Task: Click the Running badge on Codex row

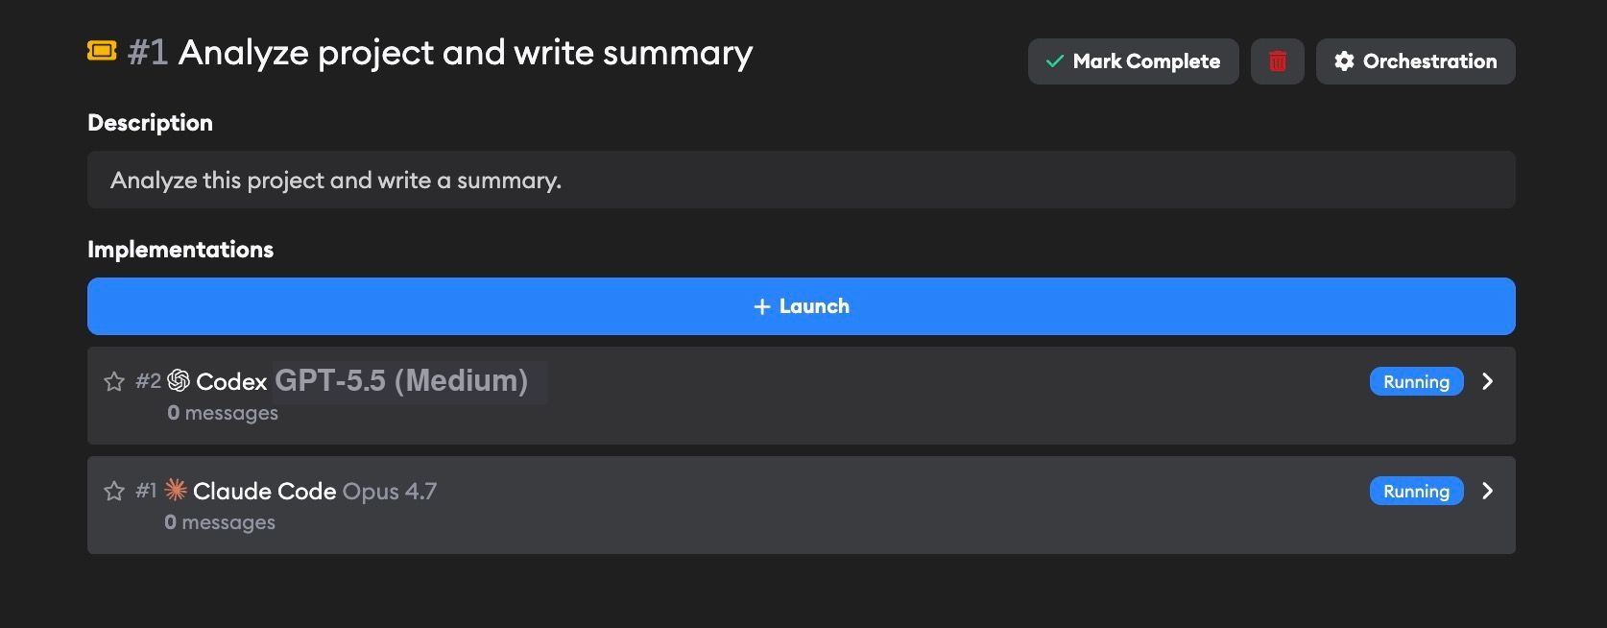Action: pyautogui.click(x=1416, y=381)
